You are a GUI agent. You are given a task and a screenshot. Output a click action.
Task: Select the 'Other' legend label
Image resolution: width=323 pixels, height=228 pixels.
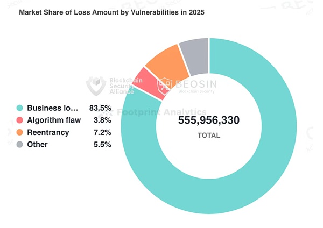[37, 145]
